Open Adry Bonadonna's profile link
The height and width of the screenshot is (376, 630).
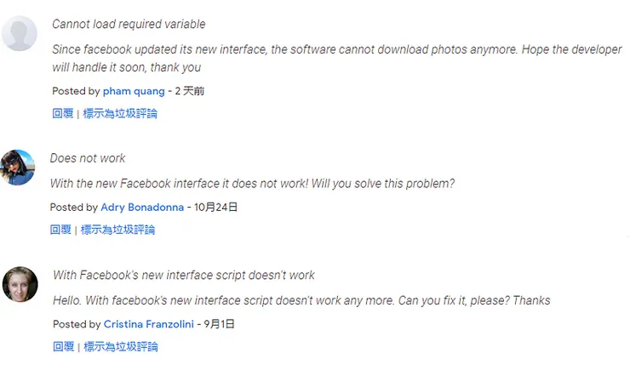coord(141,207)
